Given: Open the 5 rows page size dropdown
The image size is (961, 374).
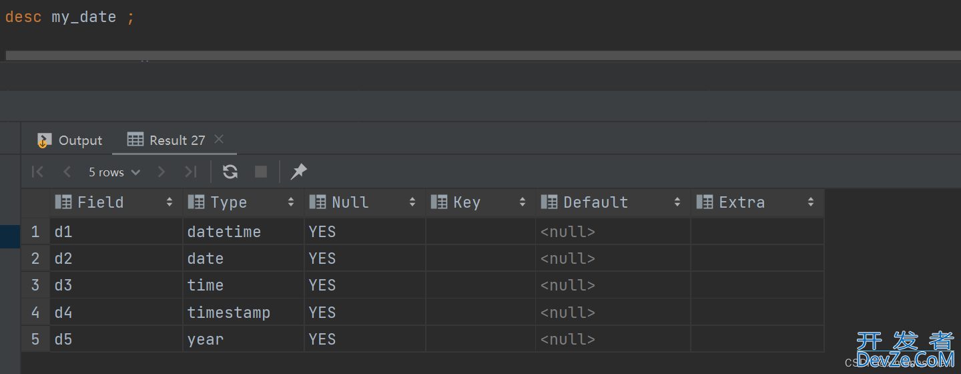Looking at the screenshot, I should click(x=114, y=172).
